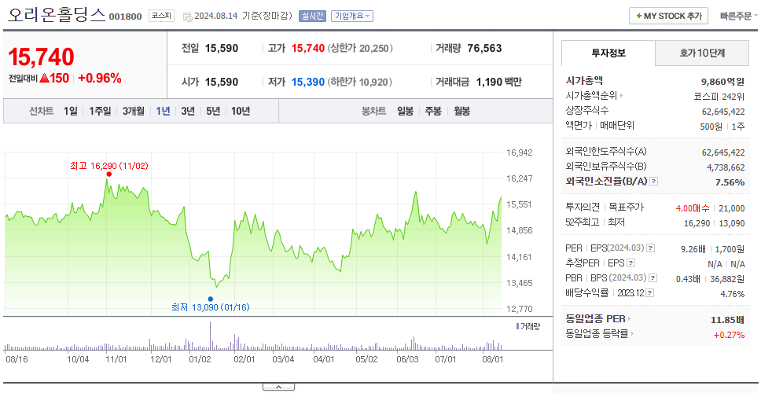The width and height of the screenshot is (761, 393).
Task: Click the 최고 16,290 (11/02) chart label
Action: pos(108,165)
